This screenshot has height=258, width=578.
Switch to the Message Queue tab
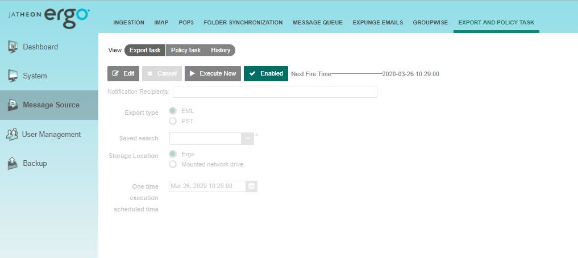pos(318,23)
